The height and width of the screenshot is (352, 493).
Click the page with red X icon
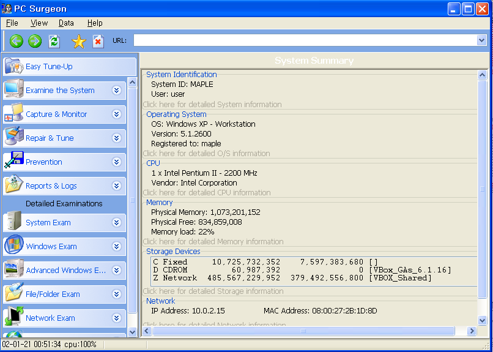point(98,41)
